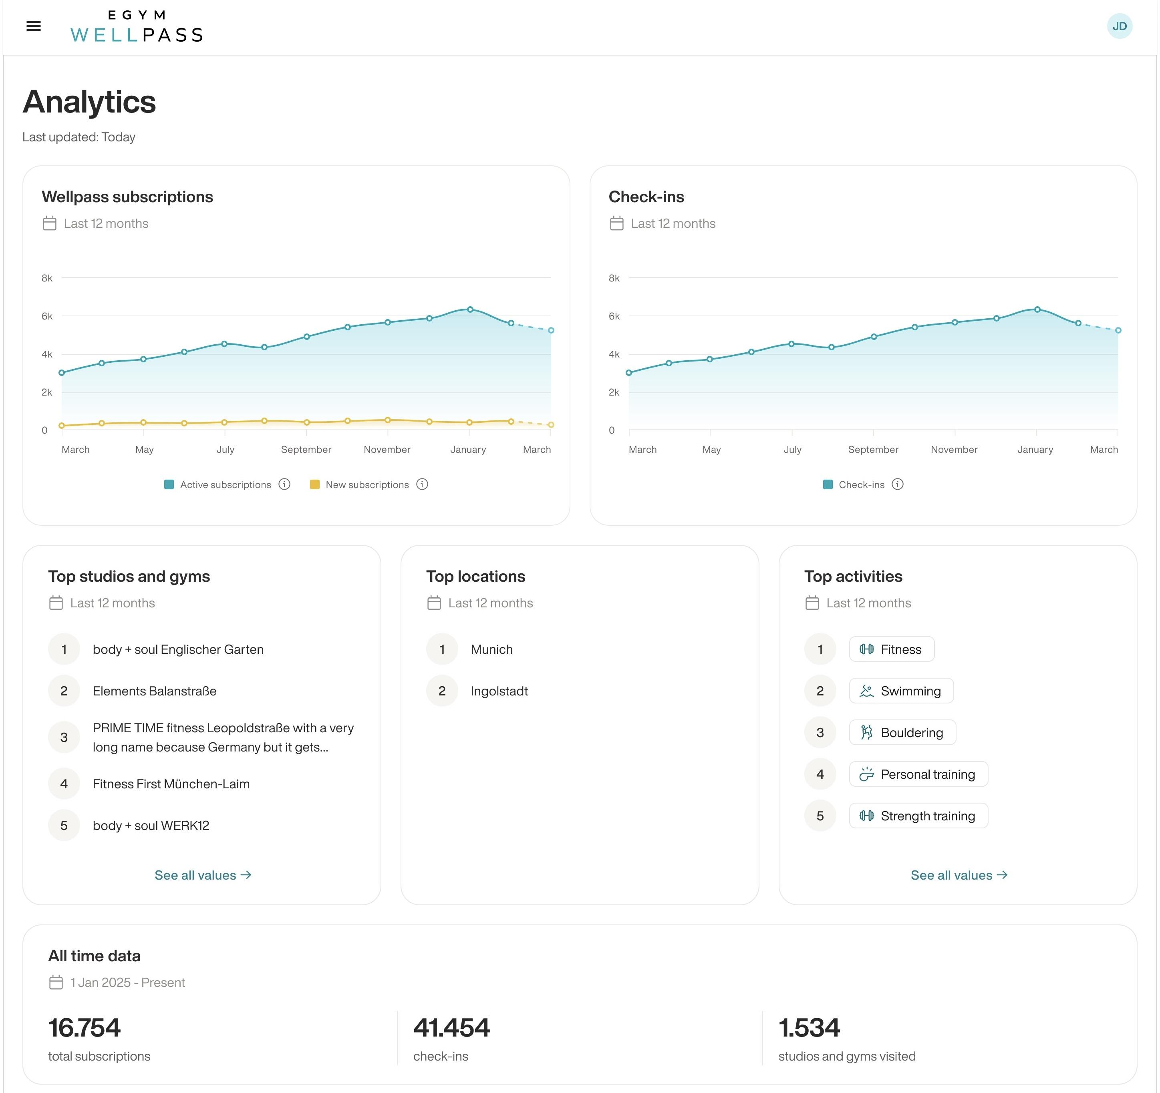Select the Personal training activity chip
Screen dimensions: 1160x1093
[x=918, y=774]
